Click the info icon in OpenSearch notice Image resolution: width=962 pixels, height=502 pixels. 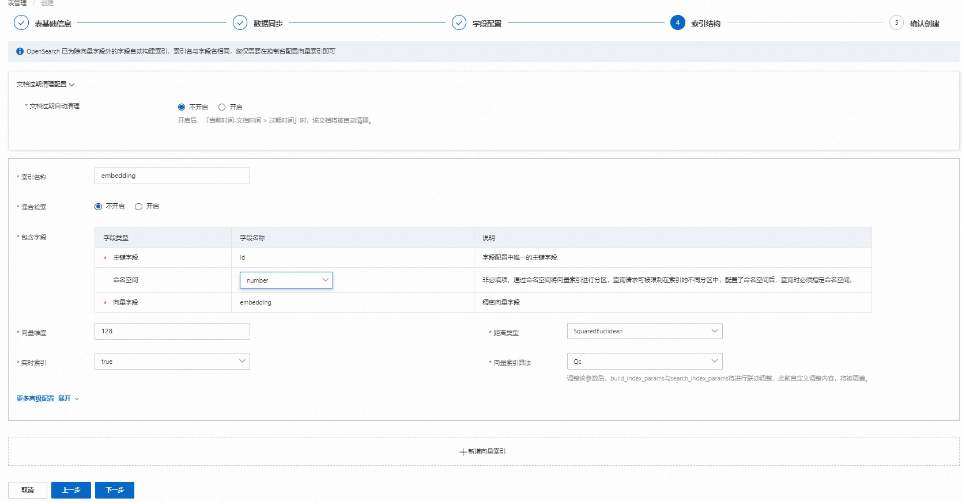click(20, 51)
